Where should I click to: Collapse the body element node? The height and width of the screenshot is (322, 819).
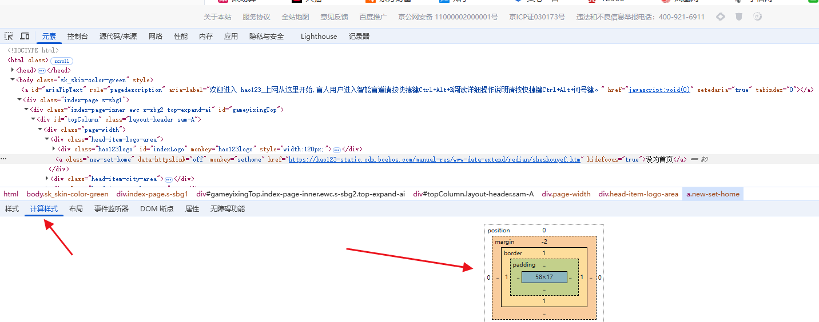pos(13,80)
